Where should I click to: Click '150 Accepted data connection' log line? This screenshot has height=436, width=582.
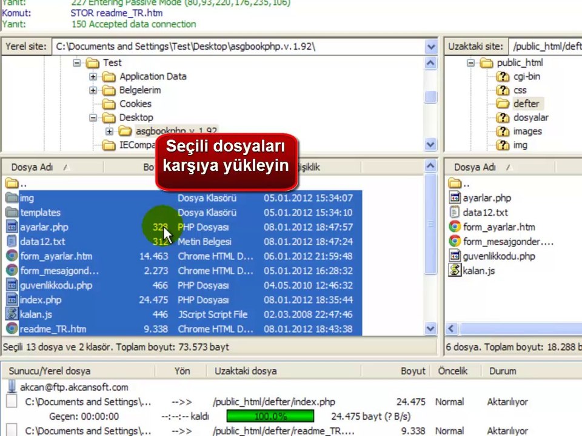pos(133,24)
